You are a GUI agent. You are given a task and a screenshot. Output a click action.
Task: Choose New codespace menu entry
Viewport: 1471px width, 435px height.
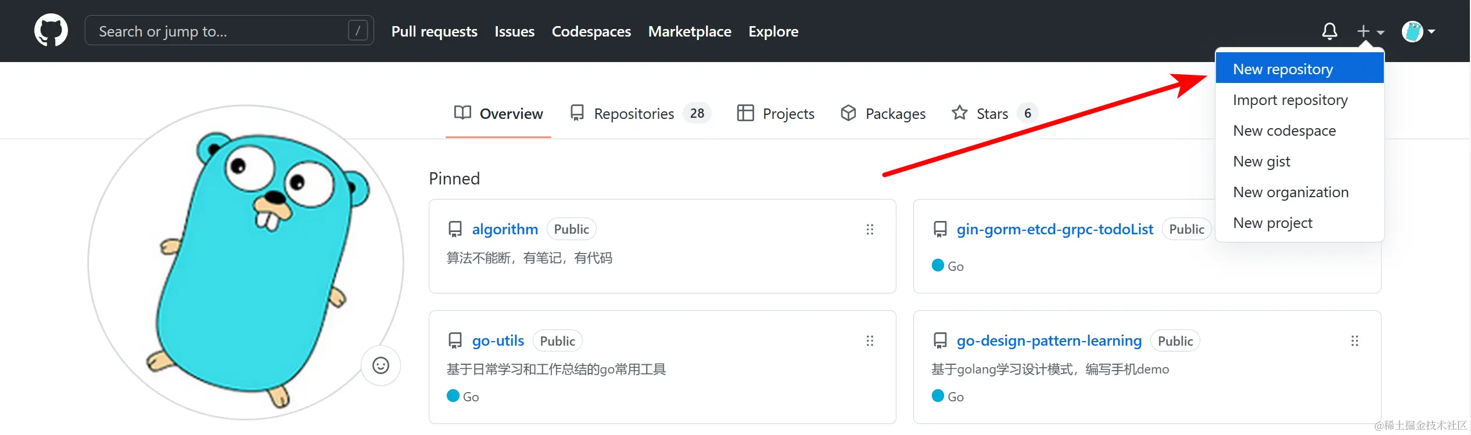coord(1299,130)
